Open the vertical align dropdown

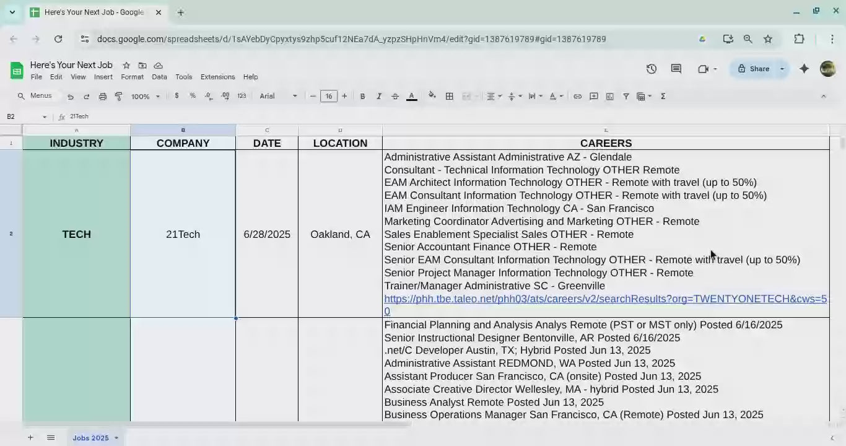point(515,96)
